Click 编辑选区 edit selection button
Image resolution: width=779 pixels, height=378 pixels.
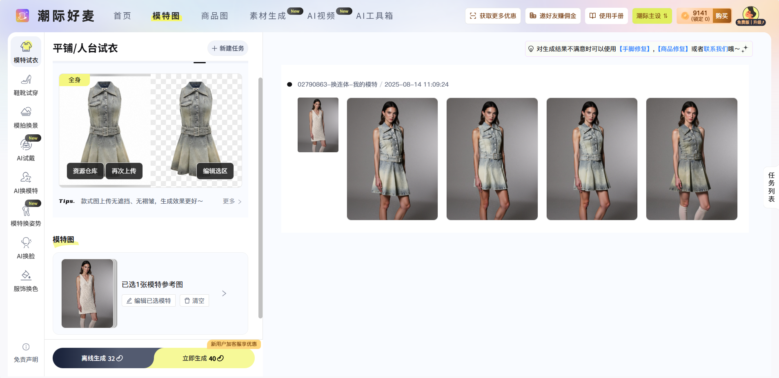pos(215,171)
